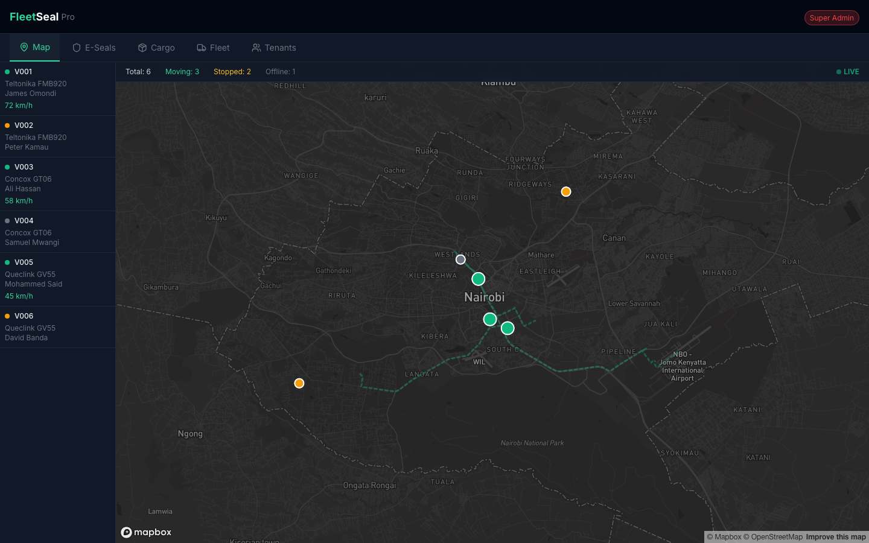Click the gray offline marker near Westlands

pos(460,259)
